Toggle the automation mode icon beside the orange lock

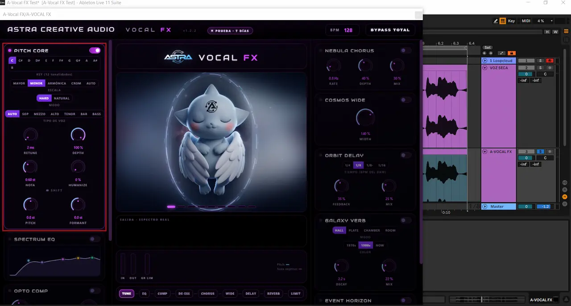click(x=502, y=53)
